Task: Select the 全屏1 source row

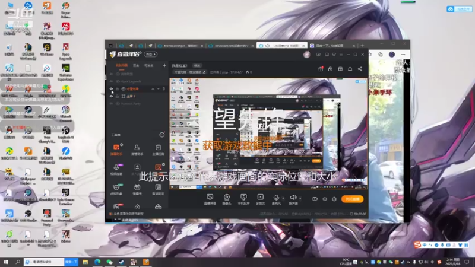Action: pyautogui.click(x=137, y=96)
